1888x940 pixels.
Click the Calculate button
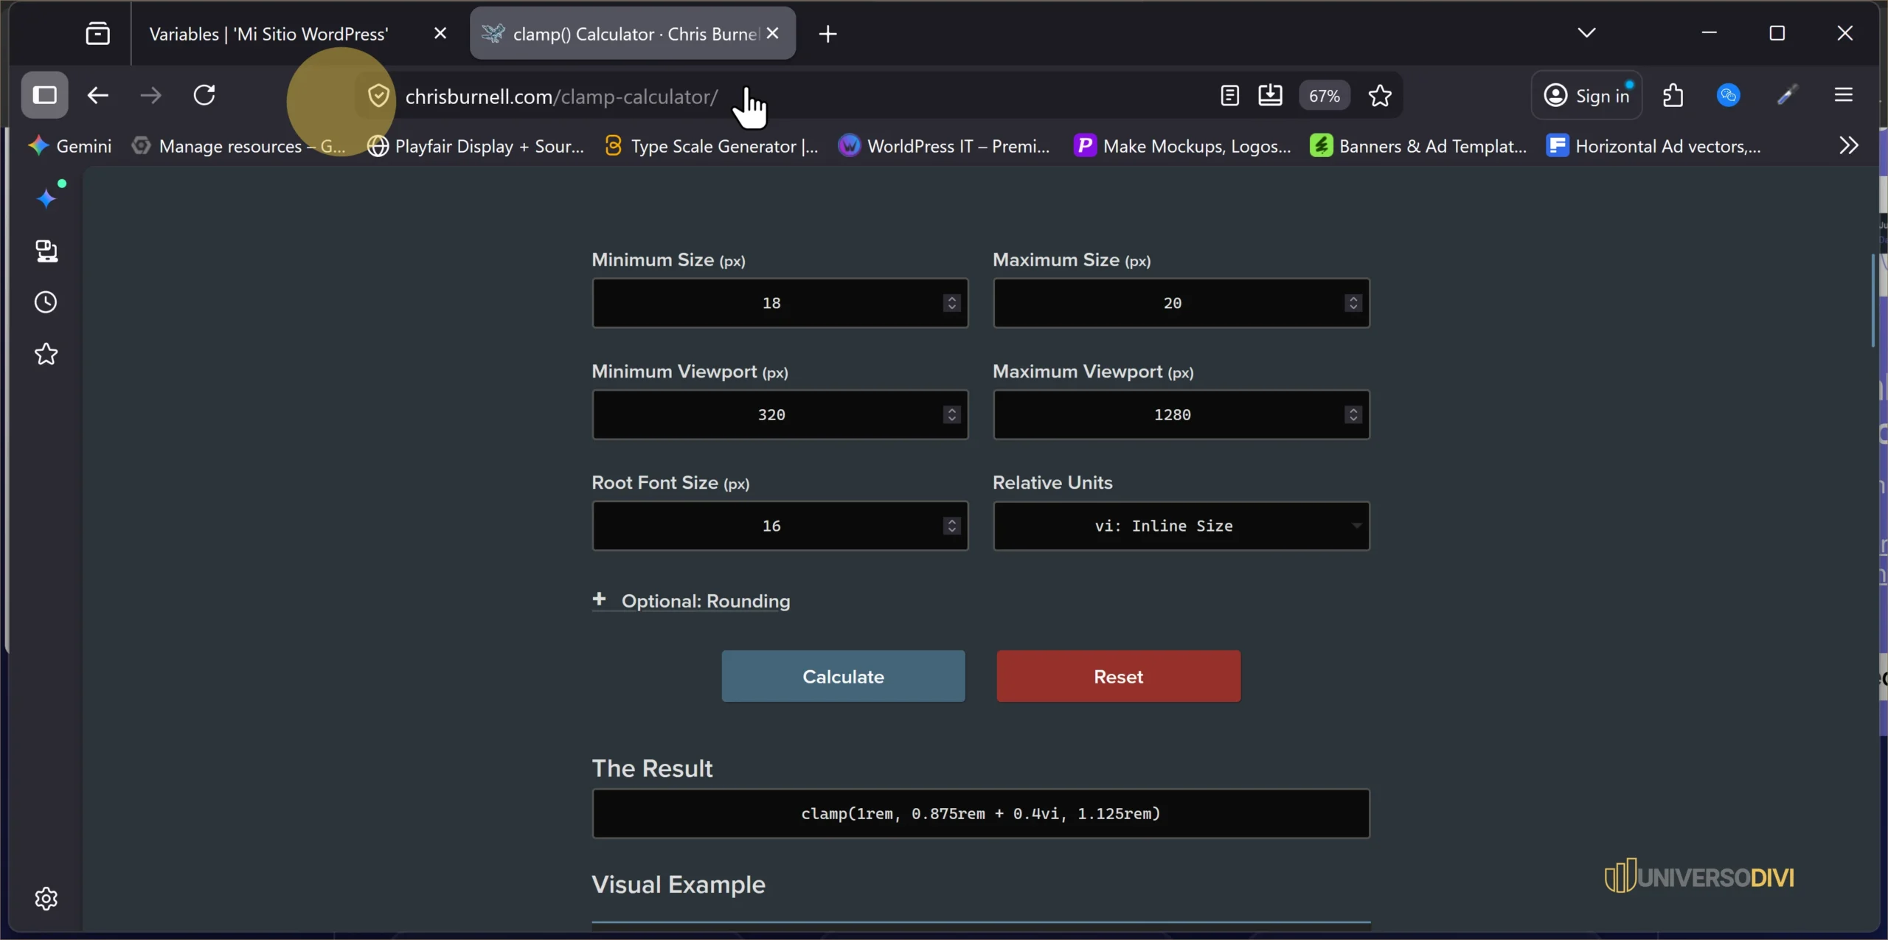843,676
